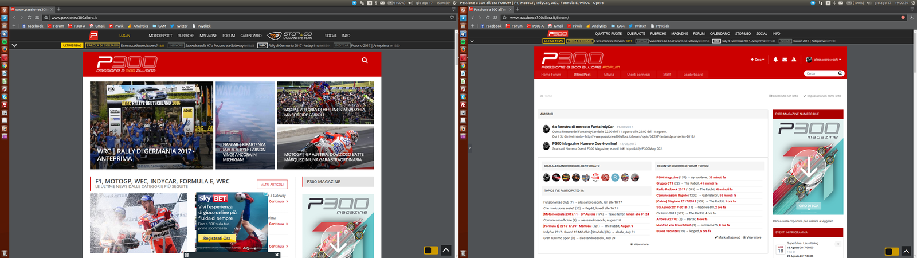Open the alessandrosecchi user menu
This screenshot has width=917, height=258.
(824, 60)
